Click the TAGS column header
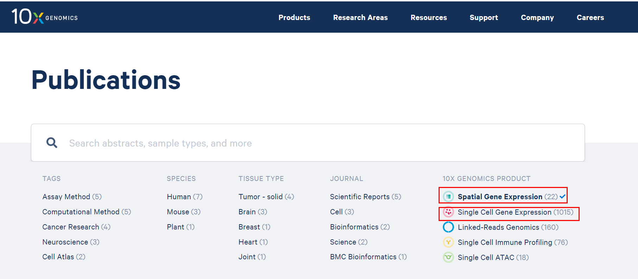638x279 pixels. [x=51, y=179]
